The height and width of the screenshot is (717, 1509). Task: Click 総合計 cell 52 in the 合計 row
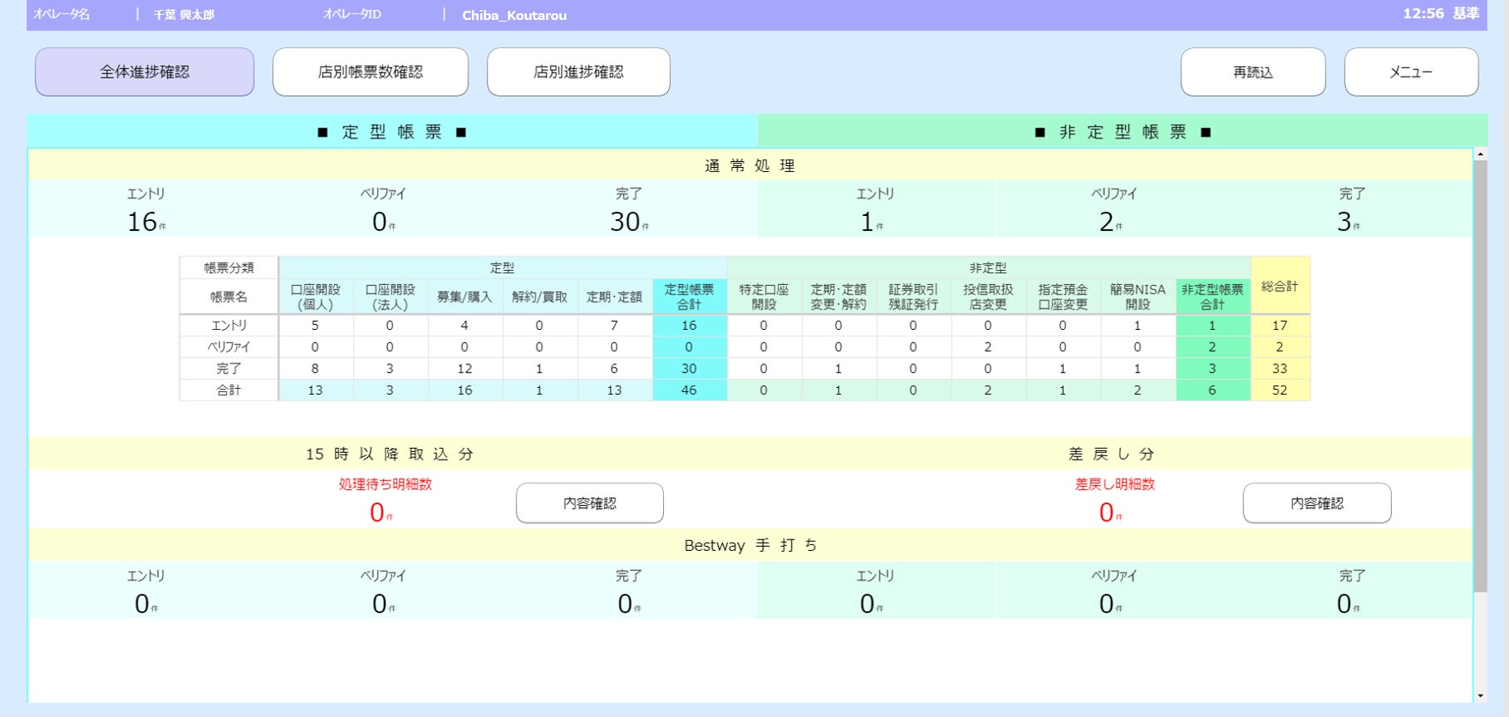(x=1280, y=390)
